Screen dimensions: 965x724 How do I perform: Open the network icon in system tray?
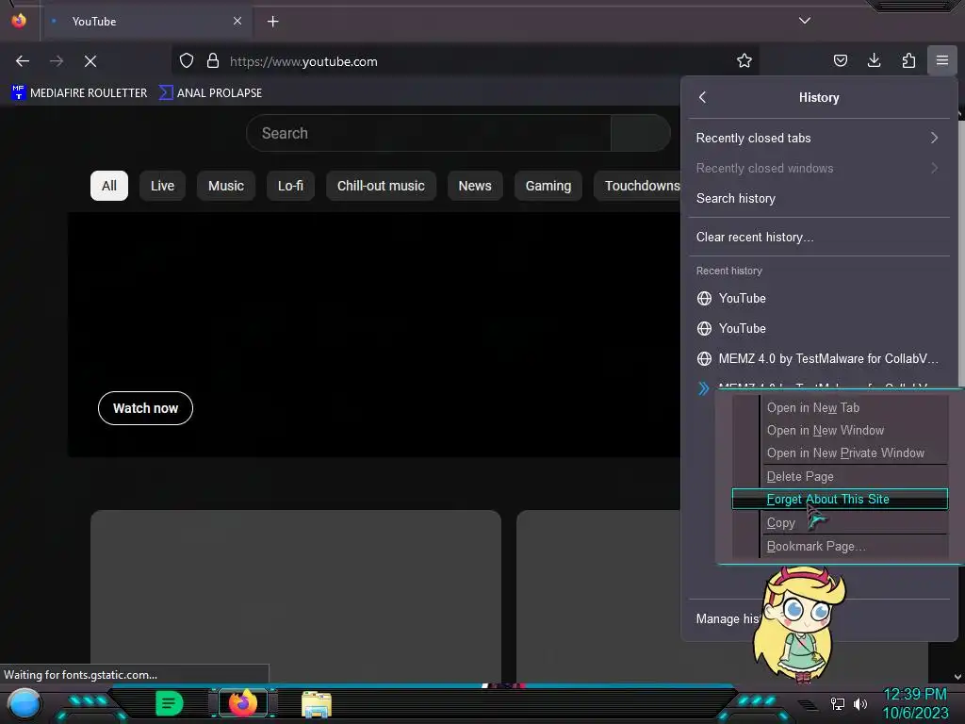(838, 703)
